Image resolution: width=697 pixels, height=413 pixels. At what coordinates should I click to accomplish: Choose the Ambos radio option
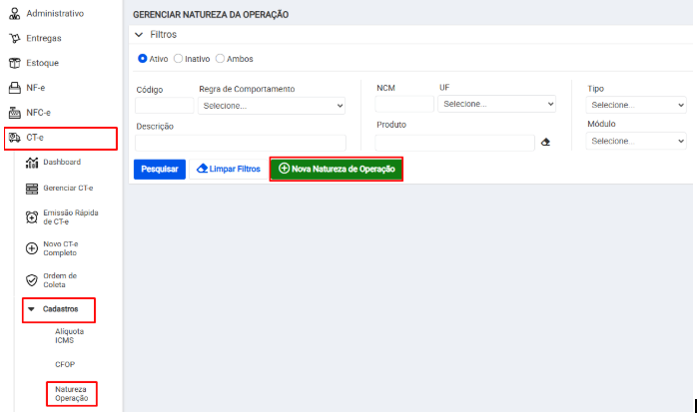point(221,59)
